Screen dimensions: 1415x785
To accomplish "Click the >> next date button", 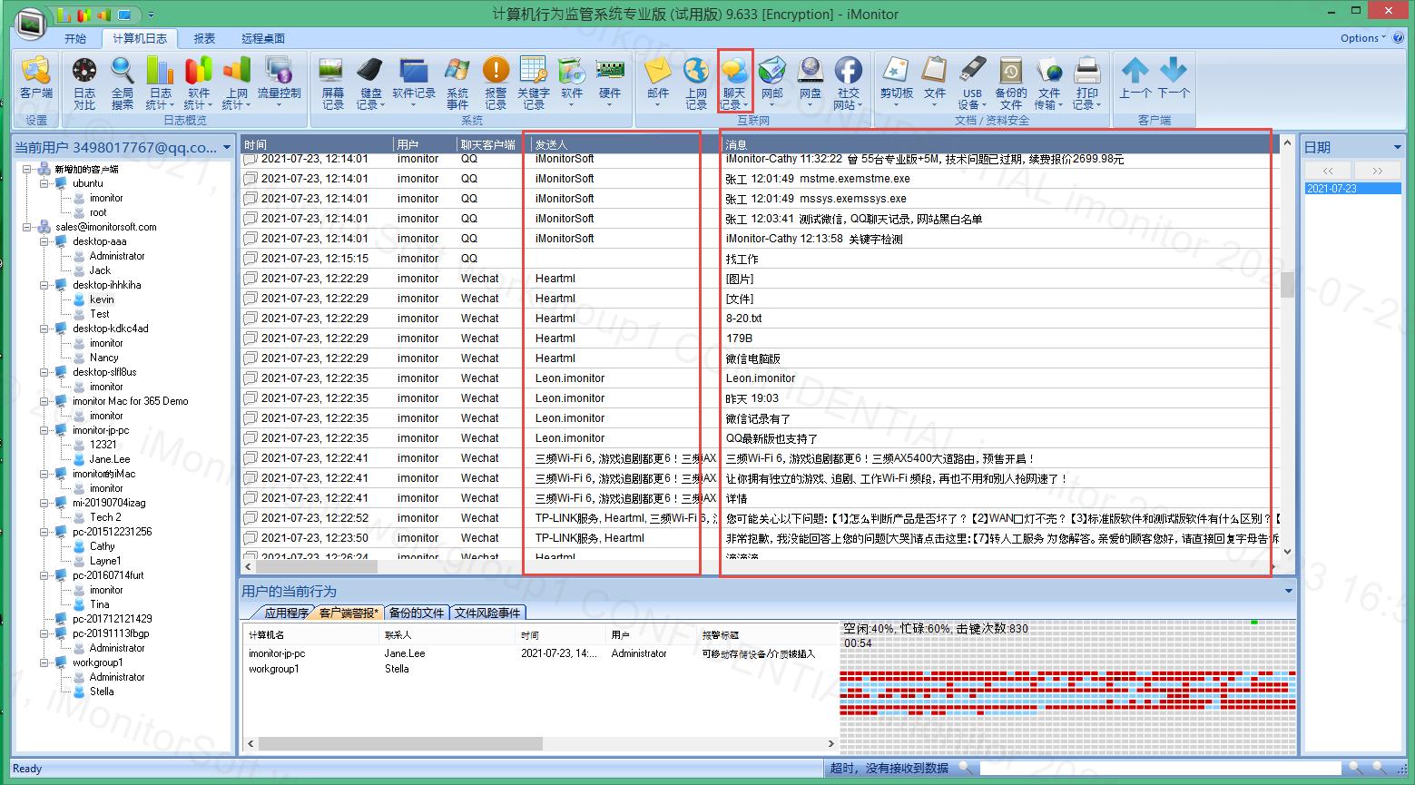I will pos(1377,171).
